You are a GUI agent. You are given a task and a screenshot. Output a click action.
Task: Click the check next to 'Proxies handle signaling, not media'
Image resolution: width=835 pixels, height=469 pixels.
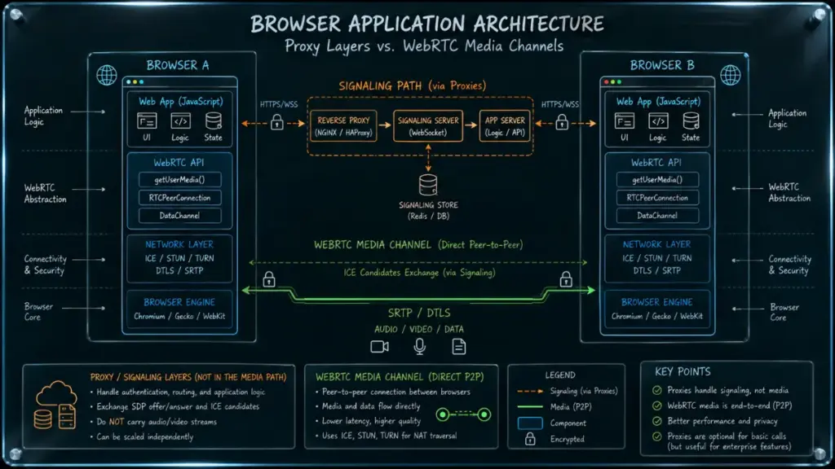[x=657, y=390]
